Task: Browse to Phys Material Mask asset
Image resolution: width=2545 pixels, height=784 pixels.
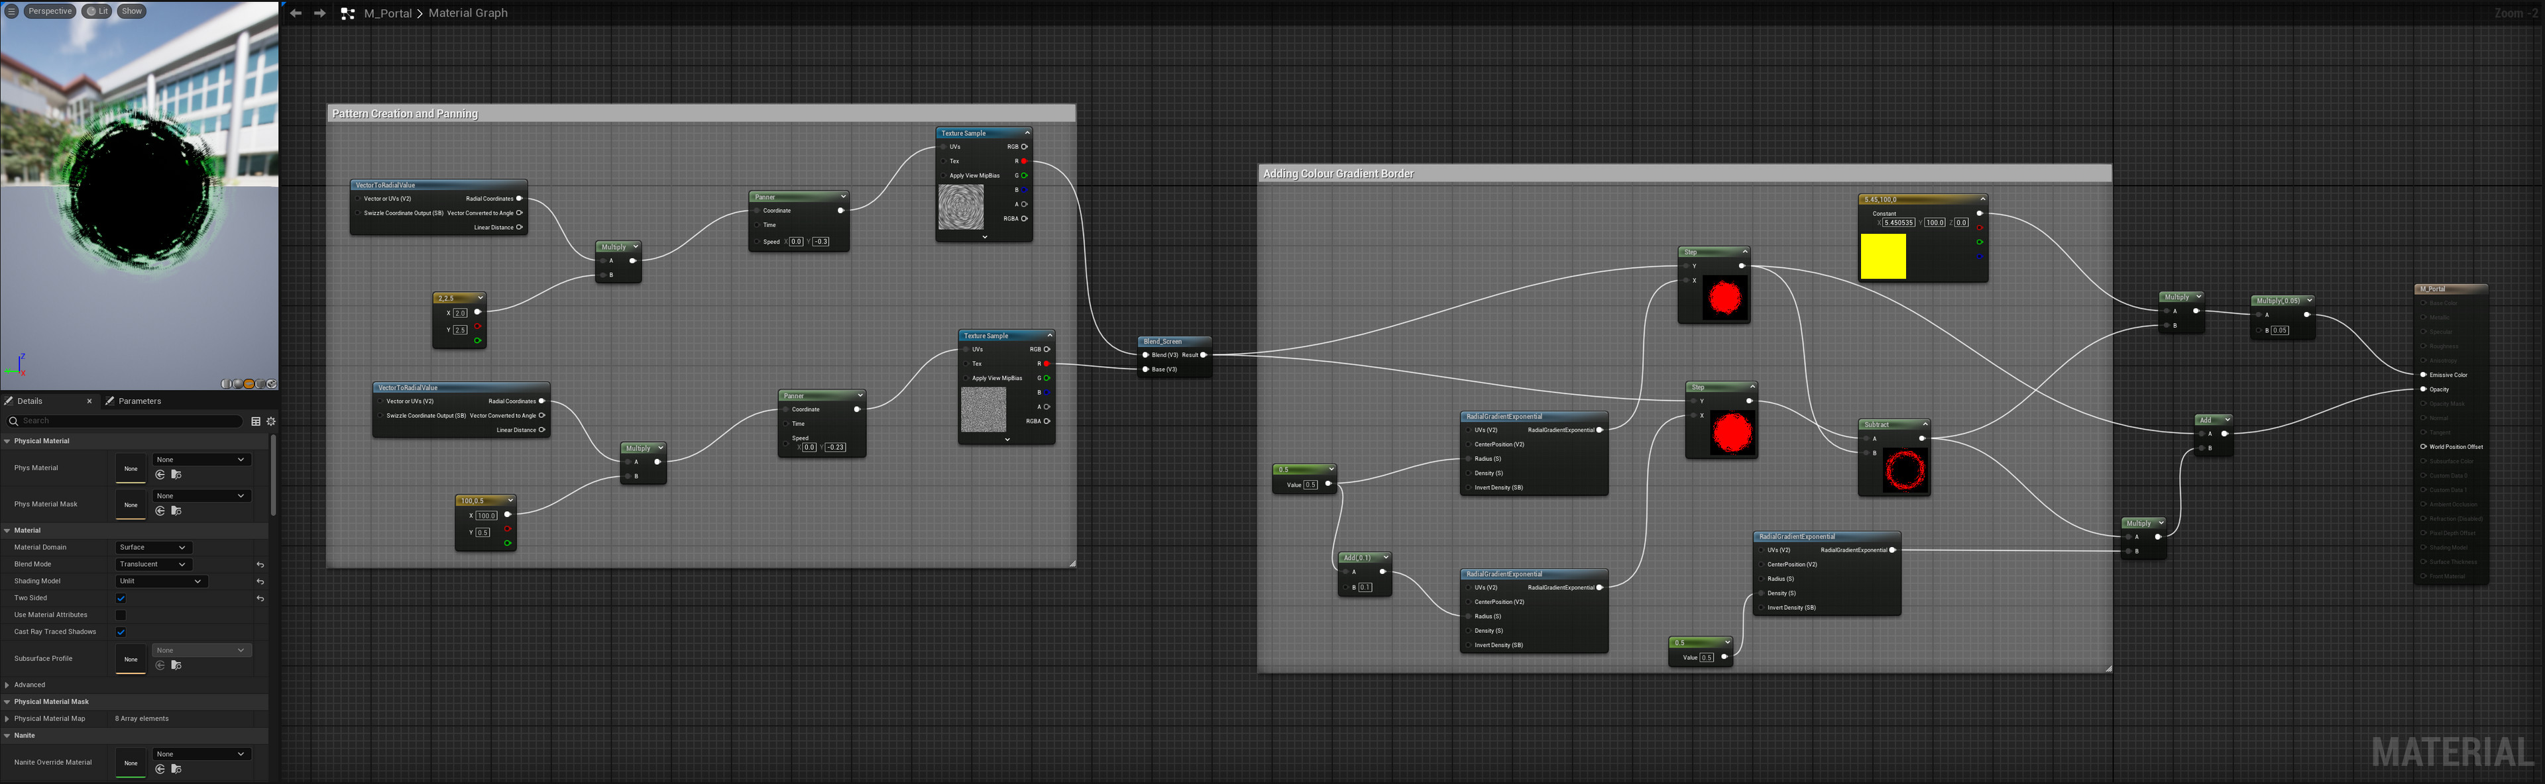Action: point(176,511)
